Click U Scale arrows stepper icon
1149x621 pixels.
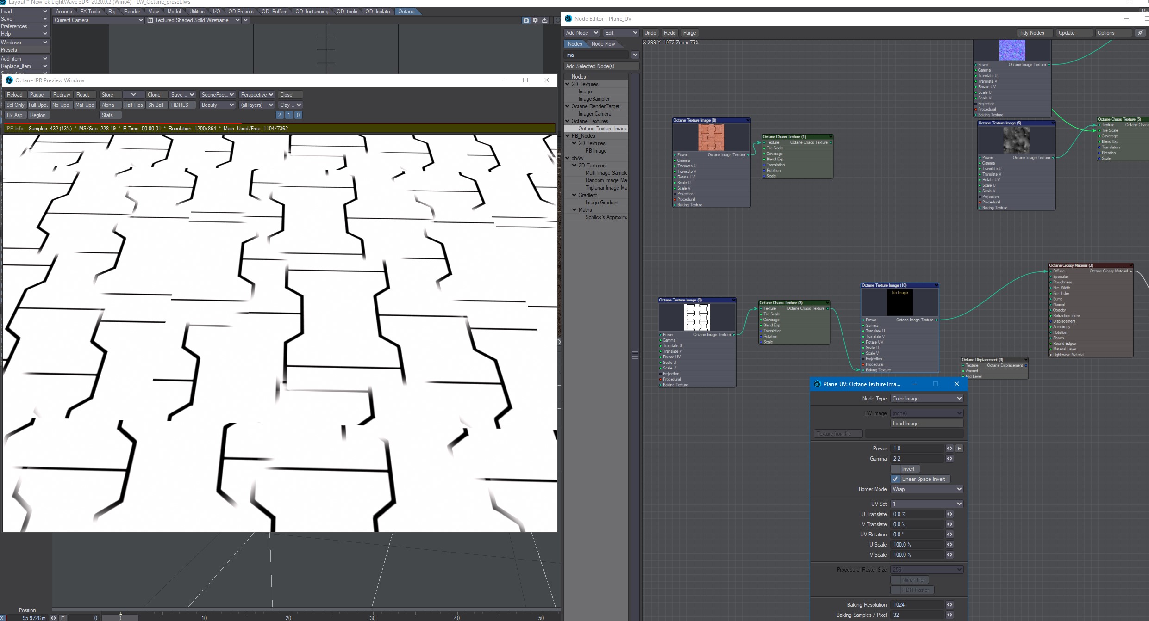pyautogui.click(x=949, y=545)
